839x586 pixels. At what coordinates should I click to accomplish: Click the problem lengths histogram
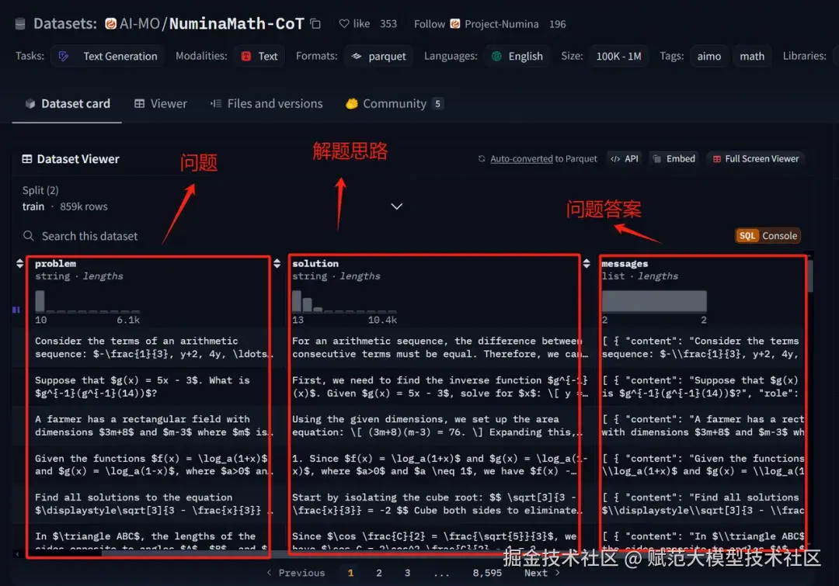coord(87,302)
